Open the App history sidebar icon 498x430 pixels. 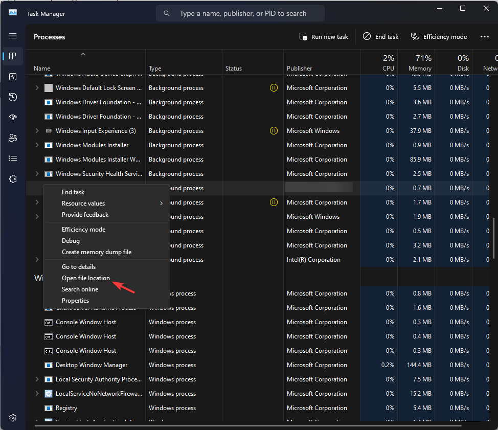[x=13, y=97]
